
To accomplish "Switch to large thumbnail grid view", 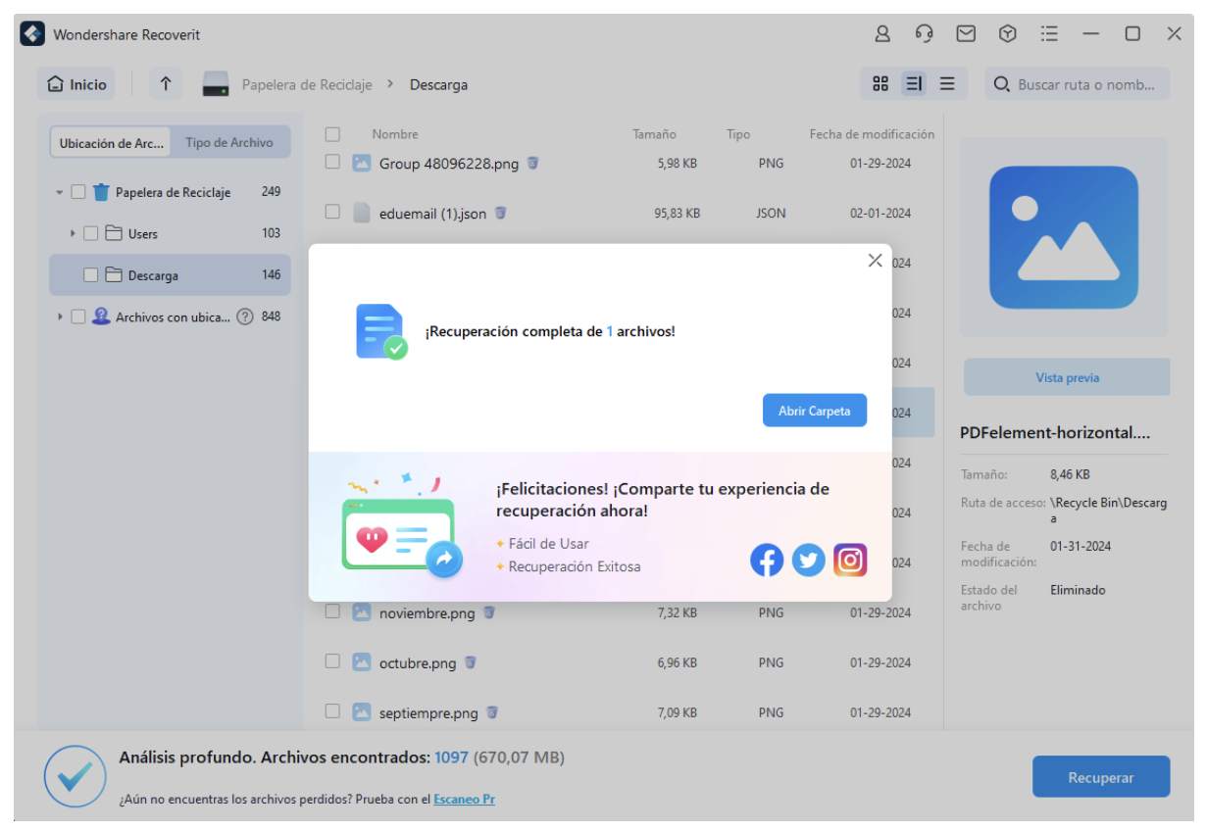I will click(x=880, y=84).
